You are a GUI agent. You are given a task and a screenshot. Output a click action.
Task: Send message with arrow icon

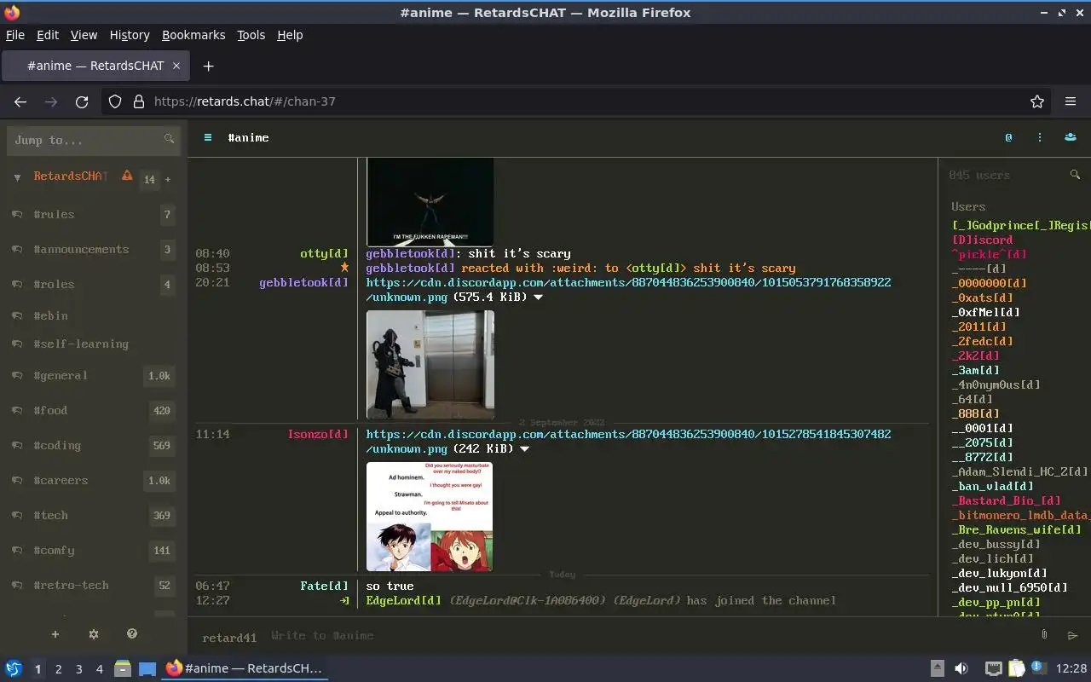[x=1073, y=635]
